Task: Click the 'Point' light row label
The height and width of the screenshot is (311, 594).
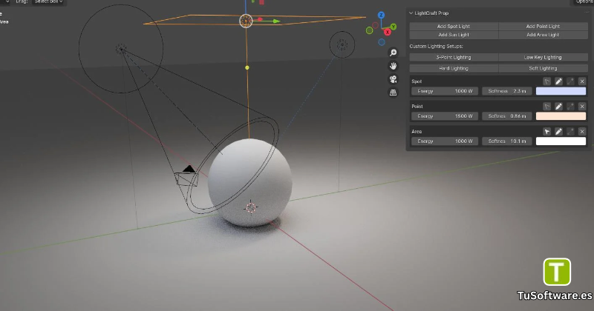Action: 417,106
